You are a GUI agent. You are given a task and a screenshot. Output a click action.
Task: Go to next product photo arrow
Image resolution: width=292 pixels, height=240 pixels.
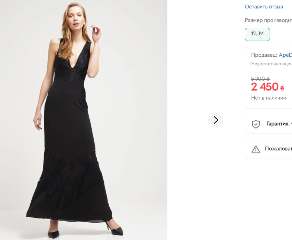(x=216, y=120)
